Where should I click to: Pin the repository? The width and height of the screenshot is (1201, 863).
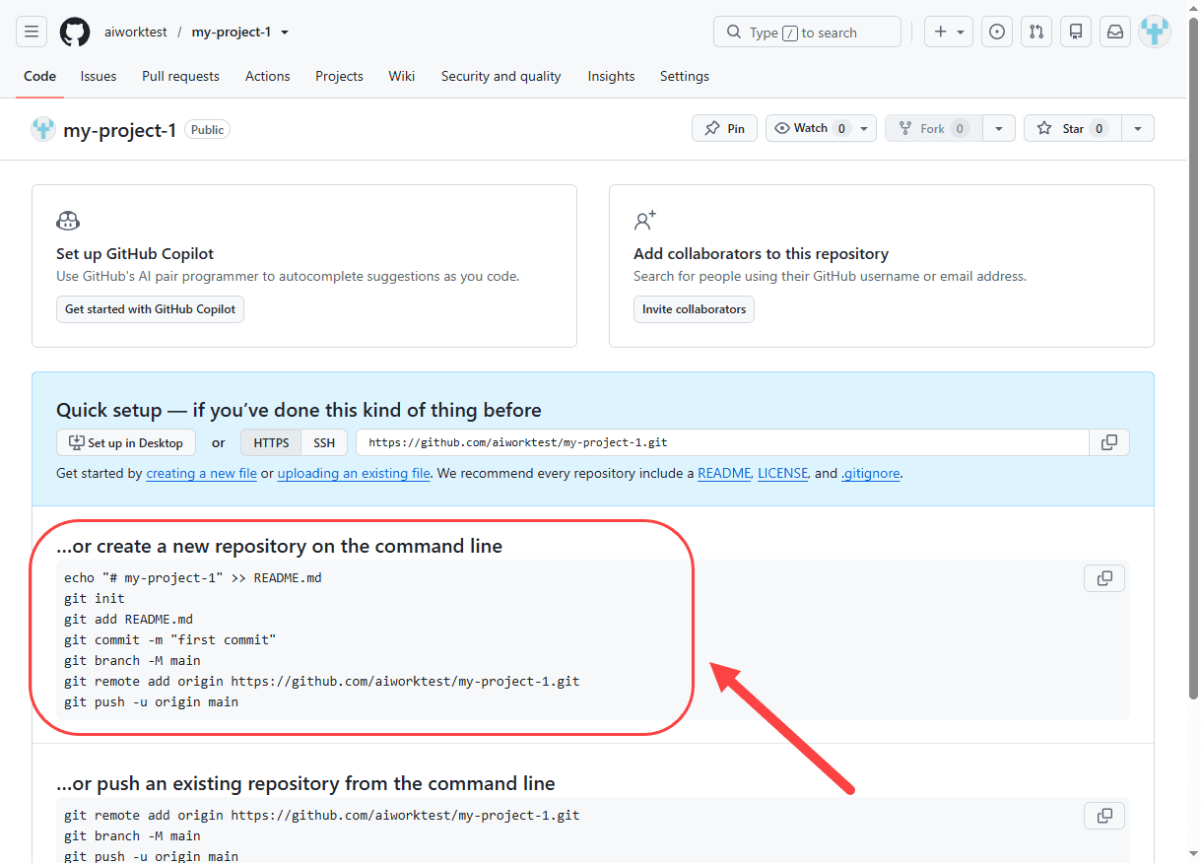(x=725, y=128)
